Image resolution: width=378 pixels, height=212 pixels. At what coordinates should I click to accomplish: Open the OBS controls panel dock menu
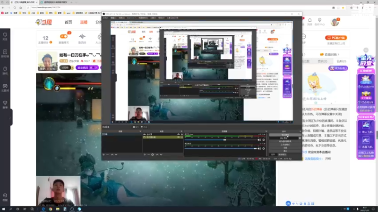pyautogui.click(x=300, y=131)
